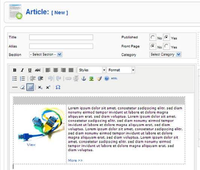The image size is (200, 170).
Task: Remove formatting with eraser icon
Action: (x=22, y=87)
